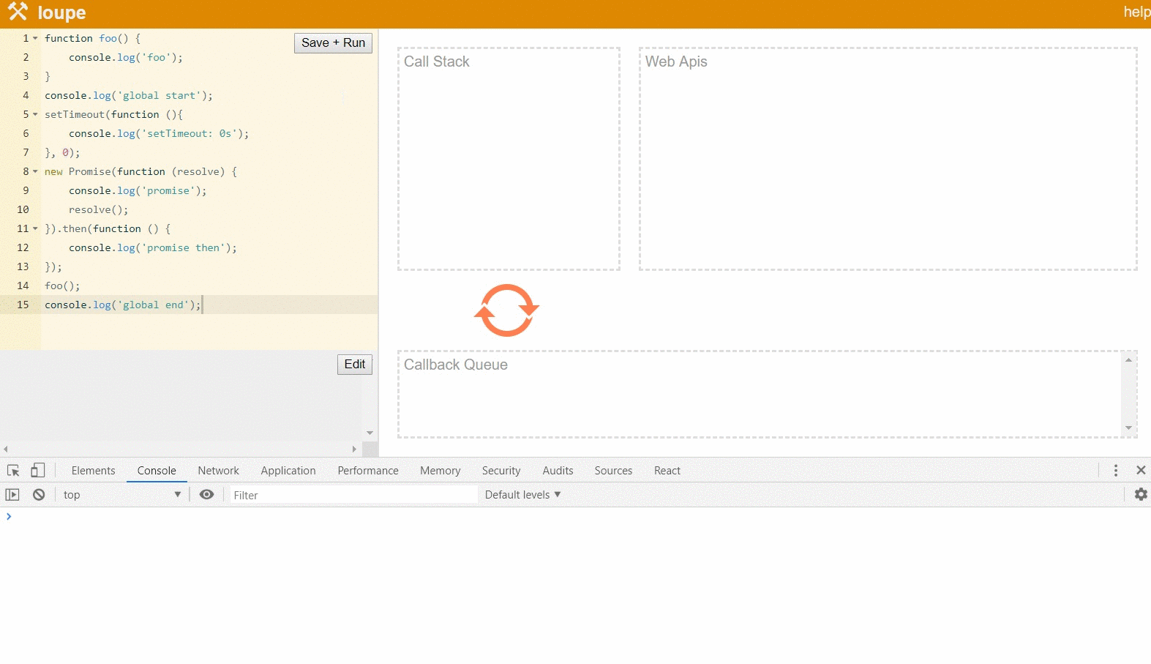Image resolution: width=1151 pixels, height=664 pixels.
Task: Switch to the Memory tab
Action: (x=440, y=471)
